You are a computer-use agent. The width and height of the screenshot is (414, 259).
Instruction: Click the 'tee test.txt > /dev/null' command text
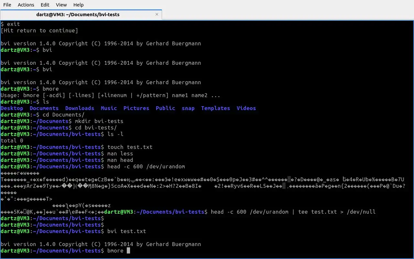point(337,212)
